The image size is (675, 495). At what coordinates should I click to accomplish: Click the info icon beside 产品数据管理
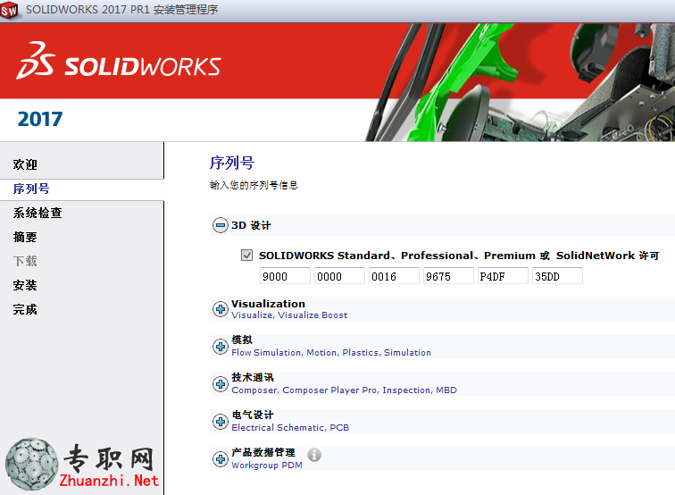pos(314,455)
